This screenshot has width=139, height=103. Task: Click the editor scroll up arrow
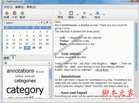pyautogui.click(x=136, y=22)
